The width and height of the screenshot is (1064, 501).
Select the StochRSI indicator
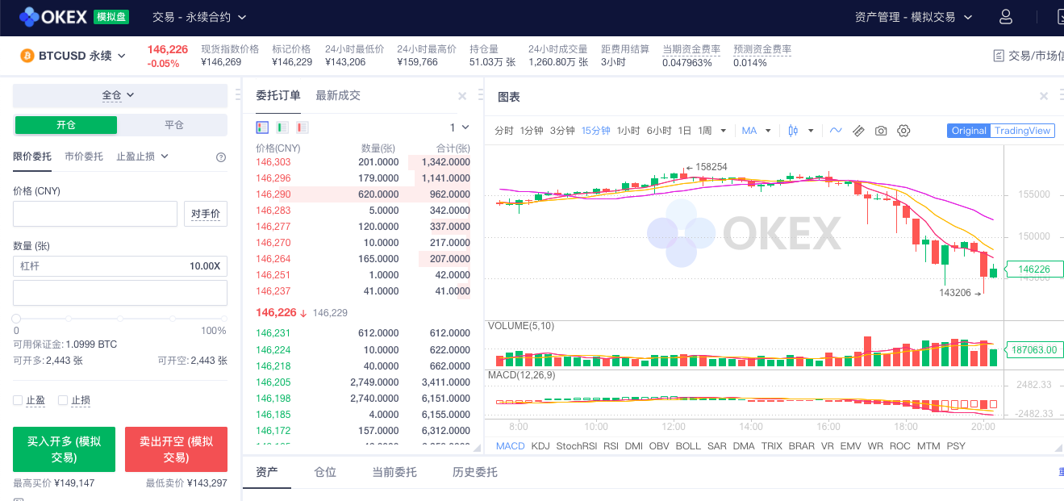coord(577,446)
